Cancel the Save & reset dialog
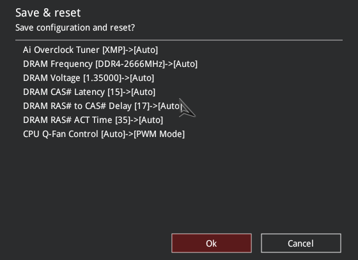 301,243
